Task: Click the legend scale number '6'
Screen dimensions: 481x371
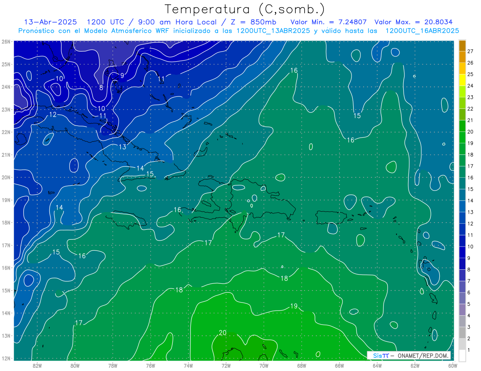Action: click(469, 293)
